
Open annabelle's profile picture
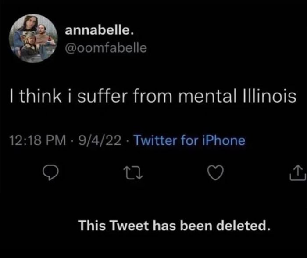(32, 38)
